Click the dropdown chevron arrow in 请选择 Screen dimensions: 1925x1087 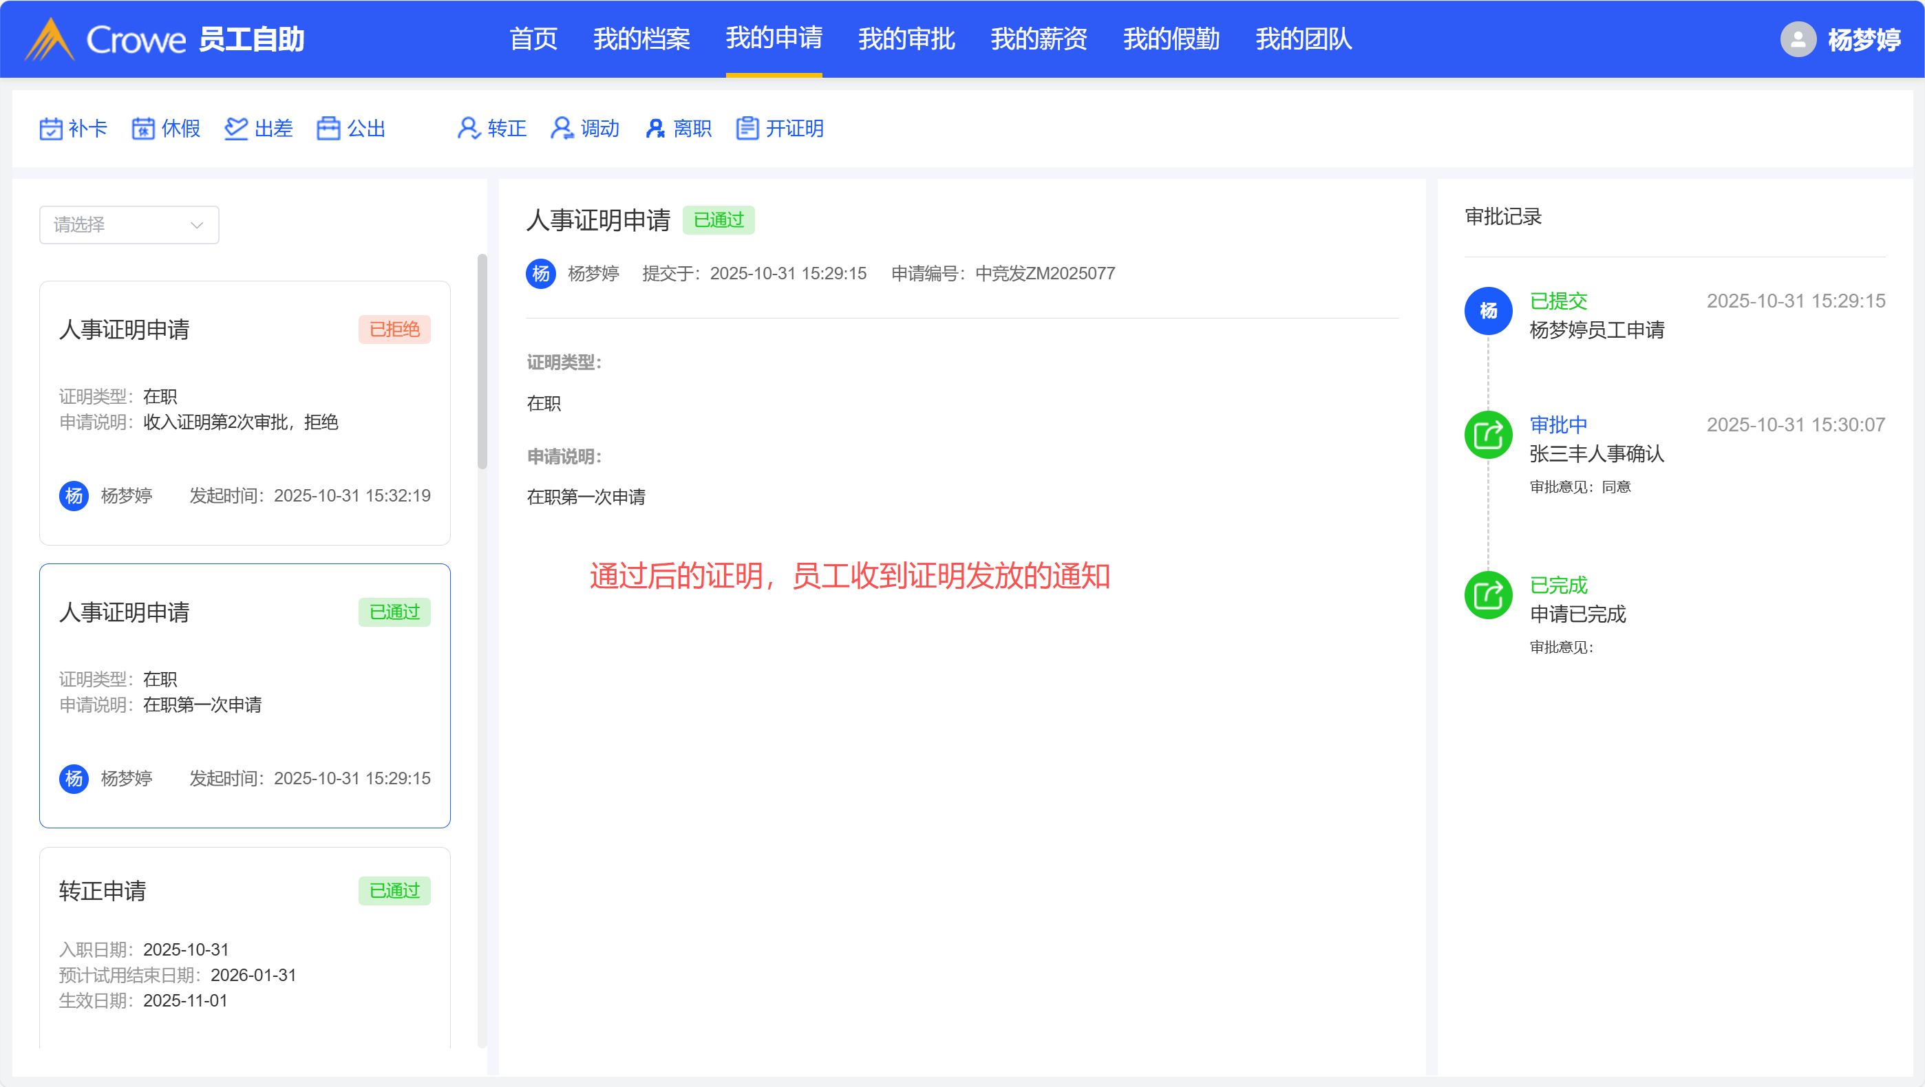tap(198, 225)
